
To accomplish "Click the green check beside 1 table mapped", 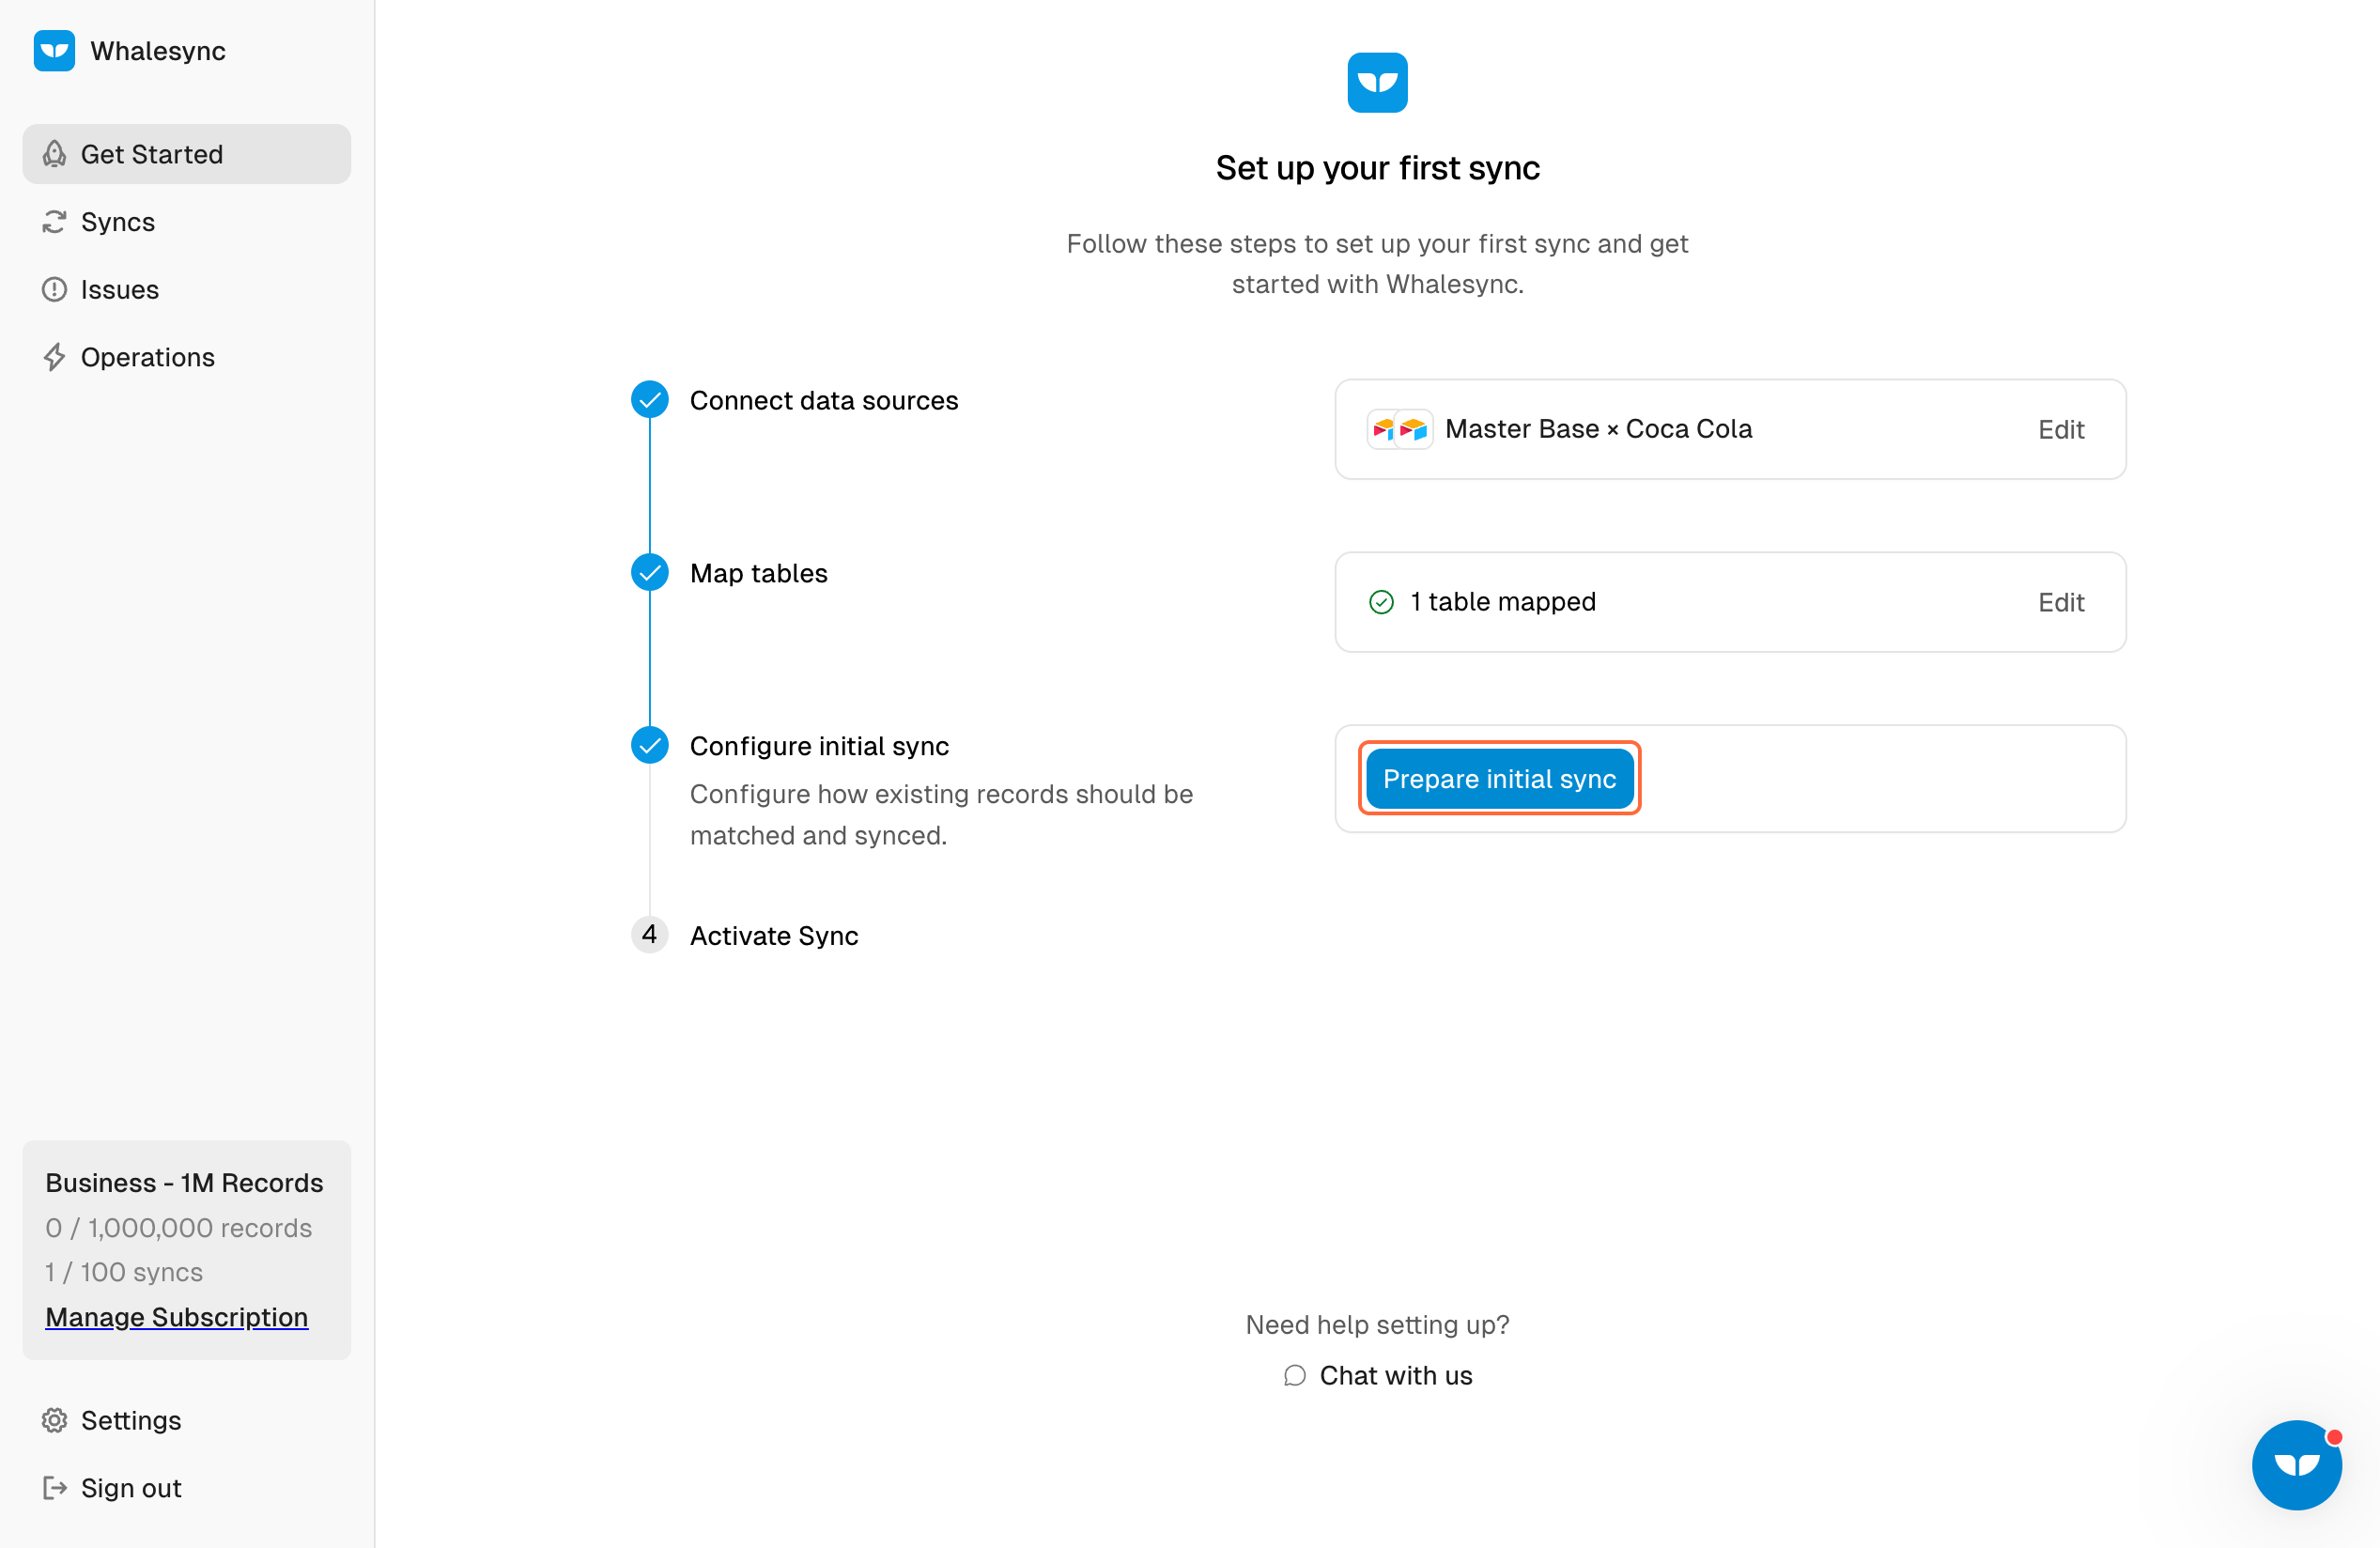I will pyautogui.click(x=1381, y=602).
